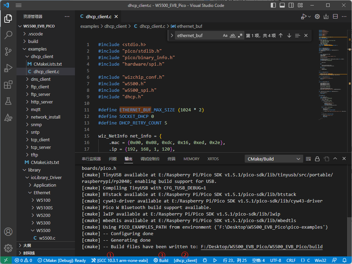The height and width of the screenshot is (264, 352).
Task: Click the gear icon in editor title toolbar
Action: click(317, 16)
